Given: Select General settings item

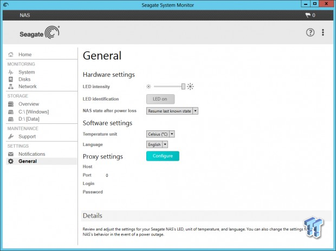Looking at the screenshot, I should click(x=41, y=161).
